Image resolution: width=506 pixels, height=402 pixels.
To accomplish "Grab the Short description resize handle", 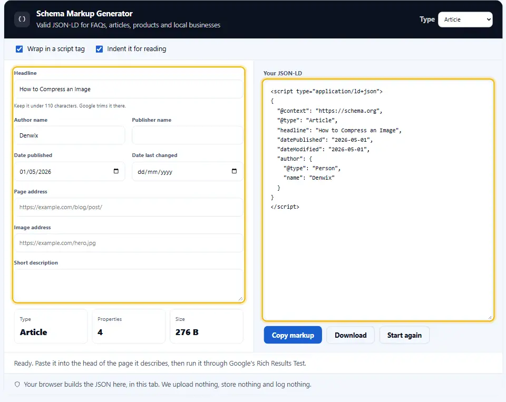I will [240, 299].
